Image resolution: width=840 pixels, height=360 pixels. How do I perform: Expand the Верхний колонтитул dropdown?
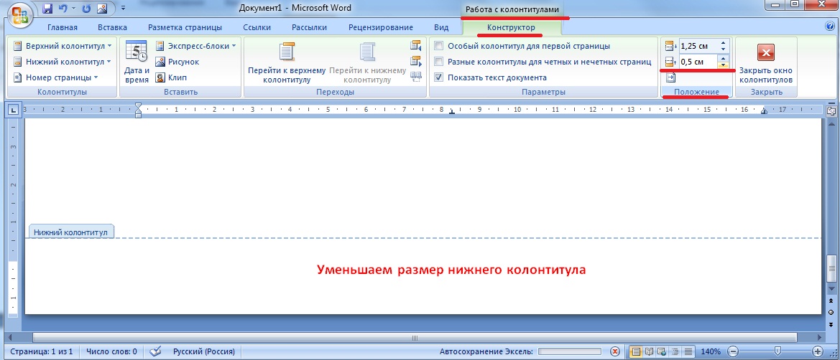(63, 46)
